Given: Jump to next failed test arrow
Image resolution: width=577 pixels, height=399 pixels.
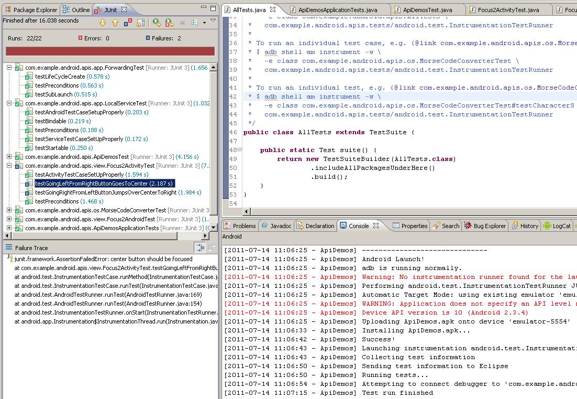Looking at the screenshot, I should 103,23.
